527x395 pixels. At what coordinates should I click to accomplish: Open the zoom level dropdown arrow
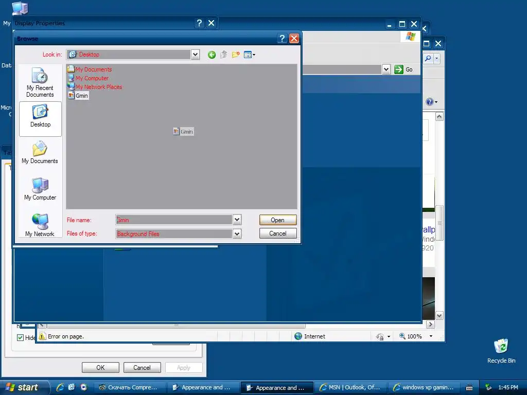click(431, 336)
